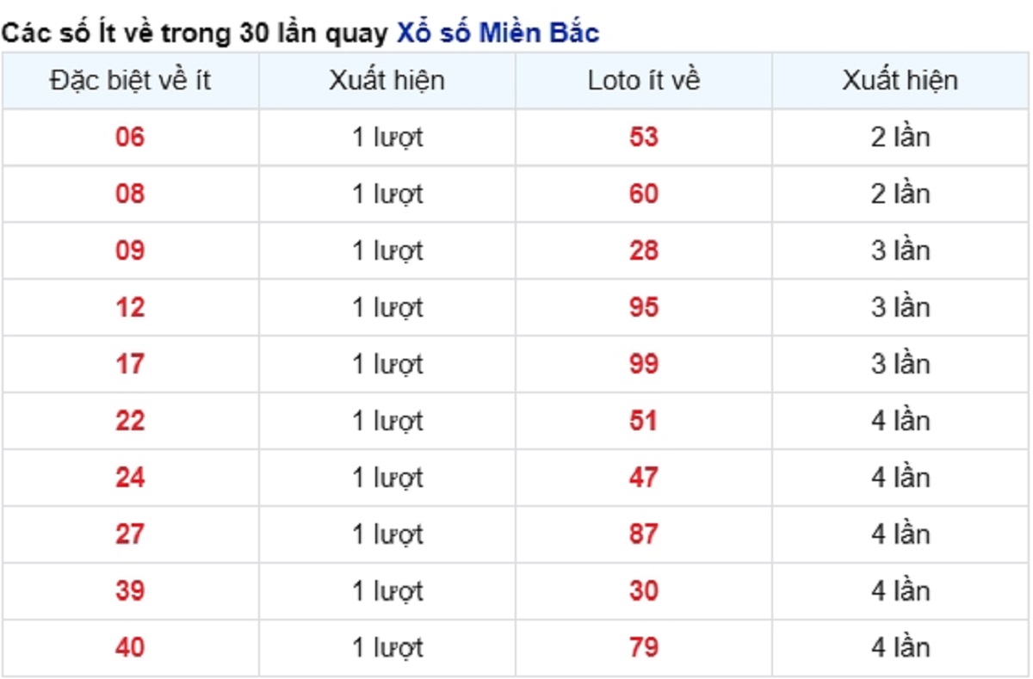Viewport: 1033px width, 679px height.
Task: Click loto number 60
Action: pos(644,194)
